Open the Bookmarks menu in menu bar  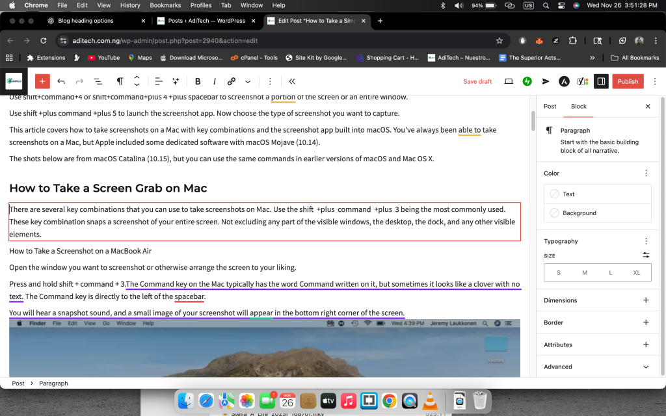click(x=165, y=5)
